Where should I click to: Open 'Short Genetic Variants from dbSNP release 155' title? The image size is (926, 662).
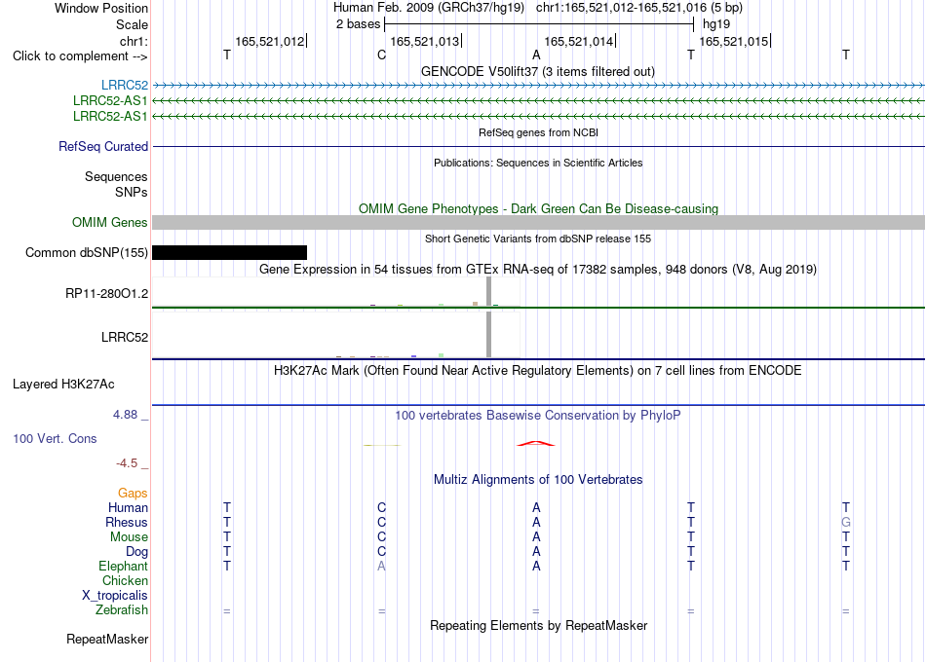(538, 239)
